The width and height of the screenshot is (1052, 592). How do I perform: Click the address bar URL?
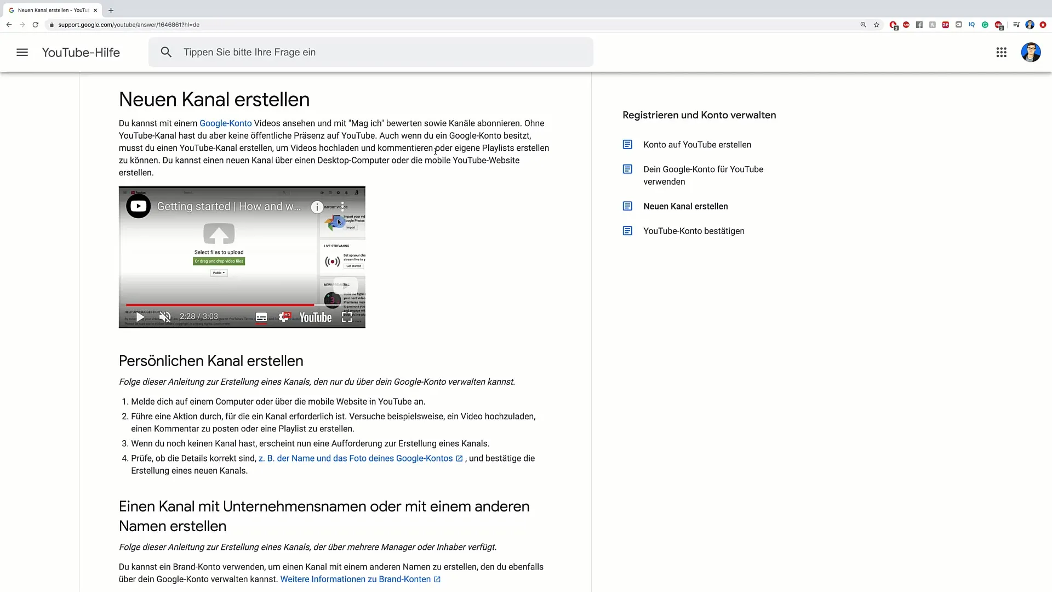pos(129,25)
